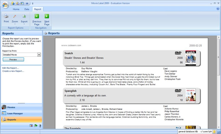Click the Snatch release year 2000
The width and height of the screenshot is (221, 134).
(x=180, y=58)
